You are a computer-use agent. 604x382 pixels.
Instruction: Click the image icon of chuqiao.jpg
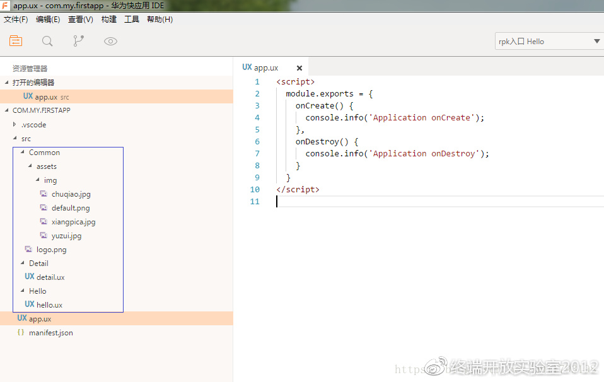pos(44,194)
